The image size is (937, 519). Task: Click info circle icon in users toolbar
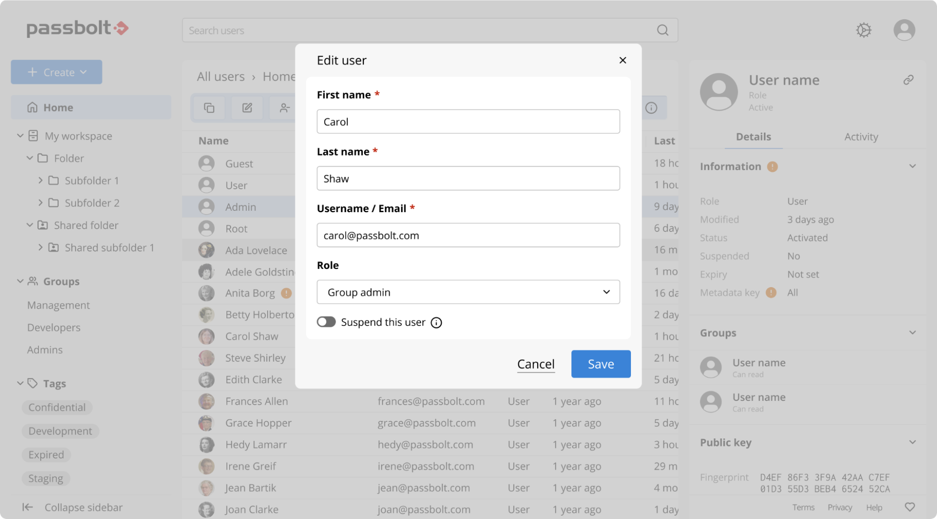click(x=651, y=108)
